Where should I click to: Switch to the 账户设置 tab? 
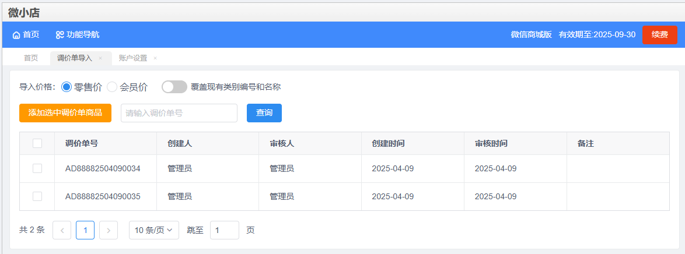click(133, 58)
